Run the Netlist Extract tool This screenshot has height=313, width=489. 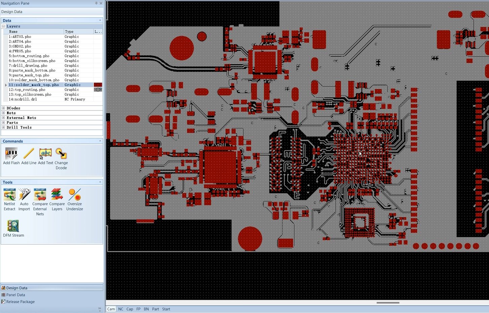point(9,199)
